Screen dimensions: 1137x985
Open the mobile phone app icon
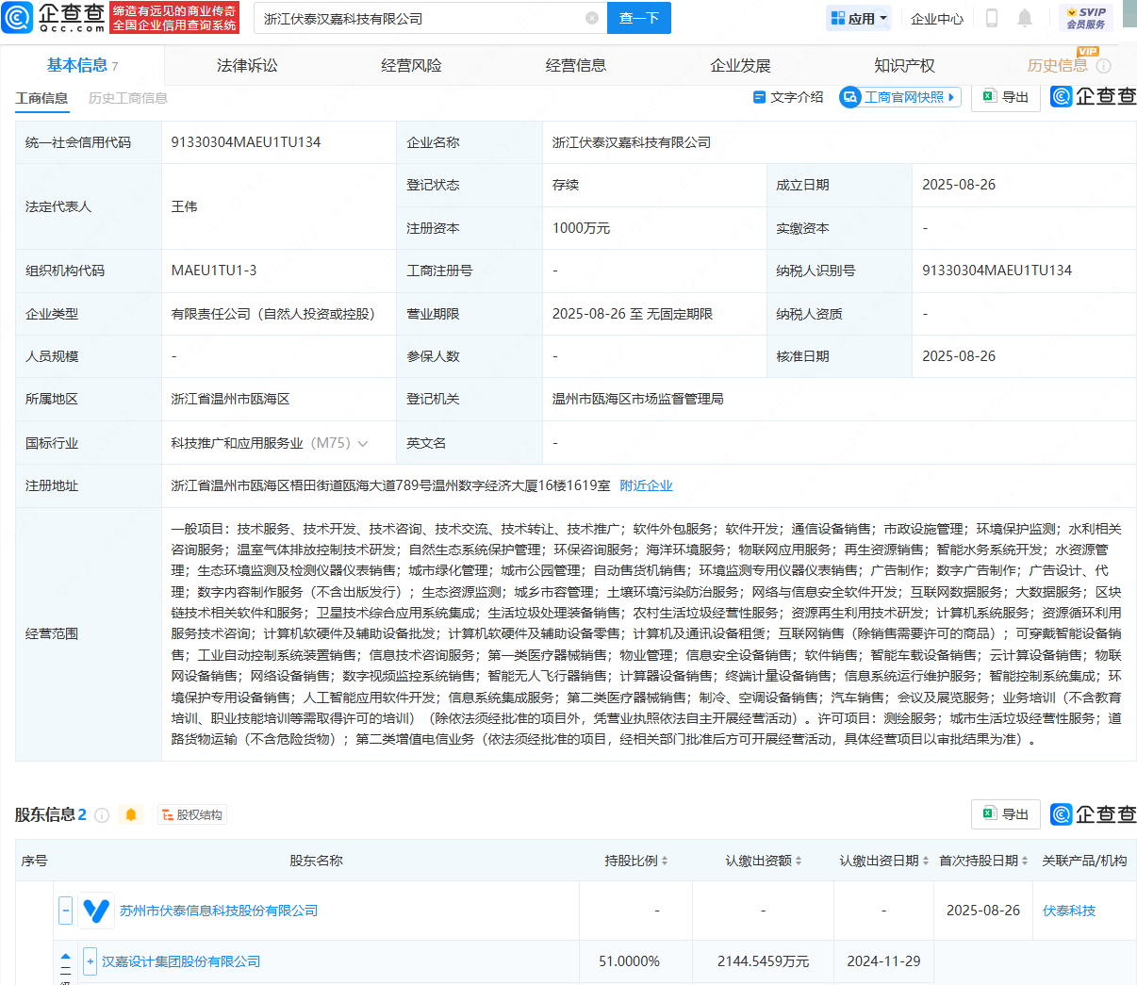pos(991,18)
